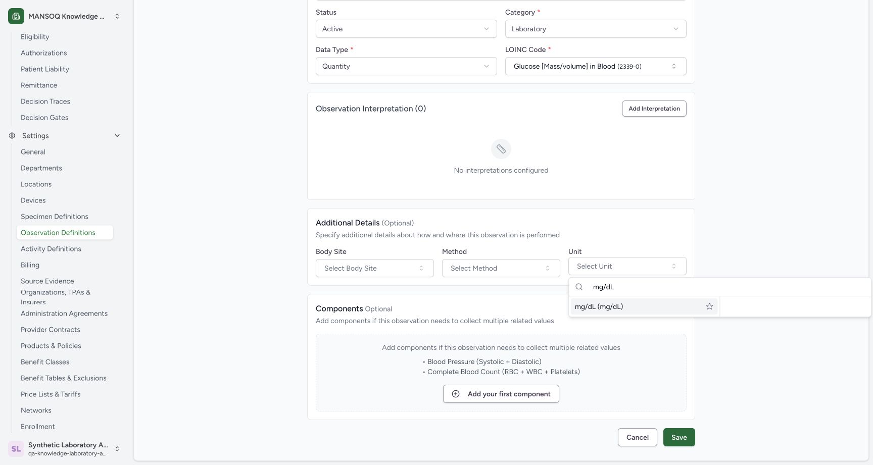The image size is (873, 465).
Task: Open Billing settings
Action: pyautogui.click(x=30, y=265)
